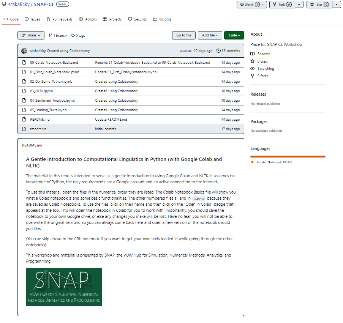The width and height of the screenshot is (343, 323).
Task: Click file icon for 02_Do_Some_Python.ipynb
Action: point(24,82)
